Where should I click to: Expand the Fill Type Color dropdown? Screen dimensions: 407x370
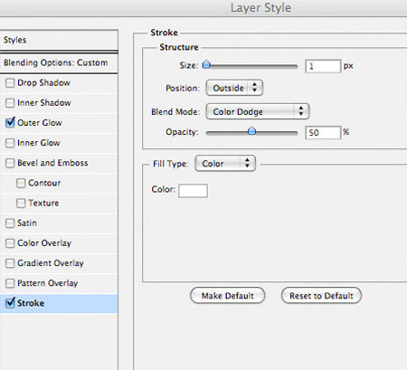click(225, 164)
